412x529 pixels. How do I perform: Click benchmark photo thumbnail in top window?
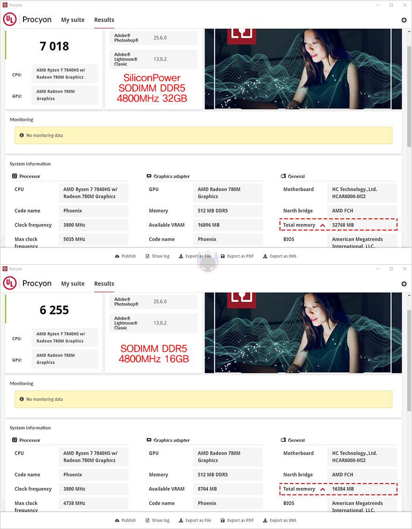tap(303, 69)
